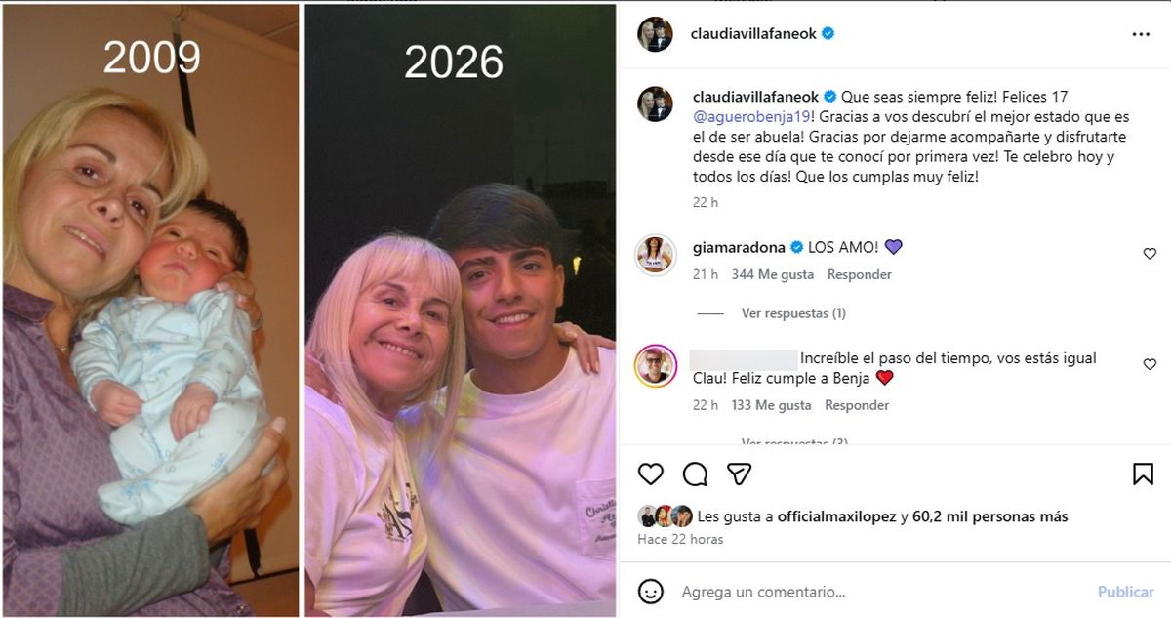Like giamaradona's comment
1171x618 pixels.
pyautogui.click(x=1150, y=254)
